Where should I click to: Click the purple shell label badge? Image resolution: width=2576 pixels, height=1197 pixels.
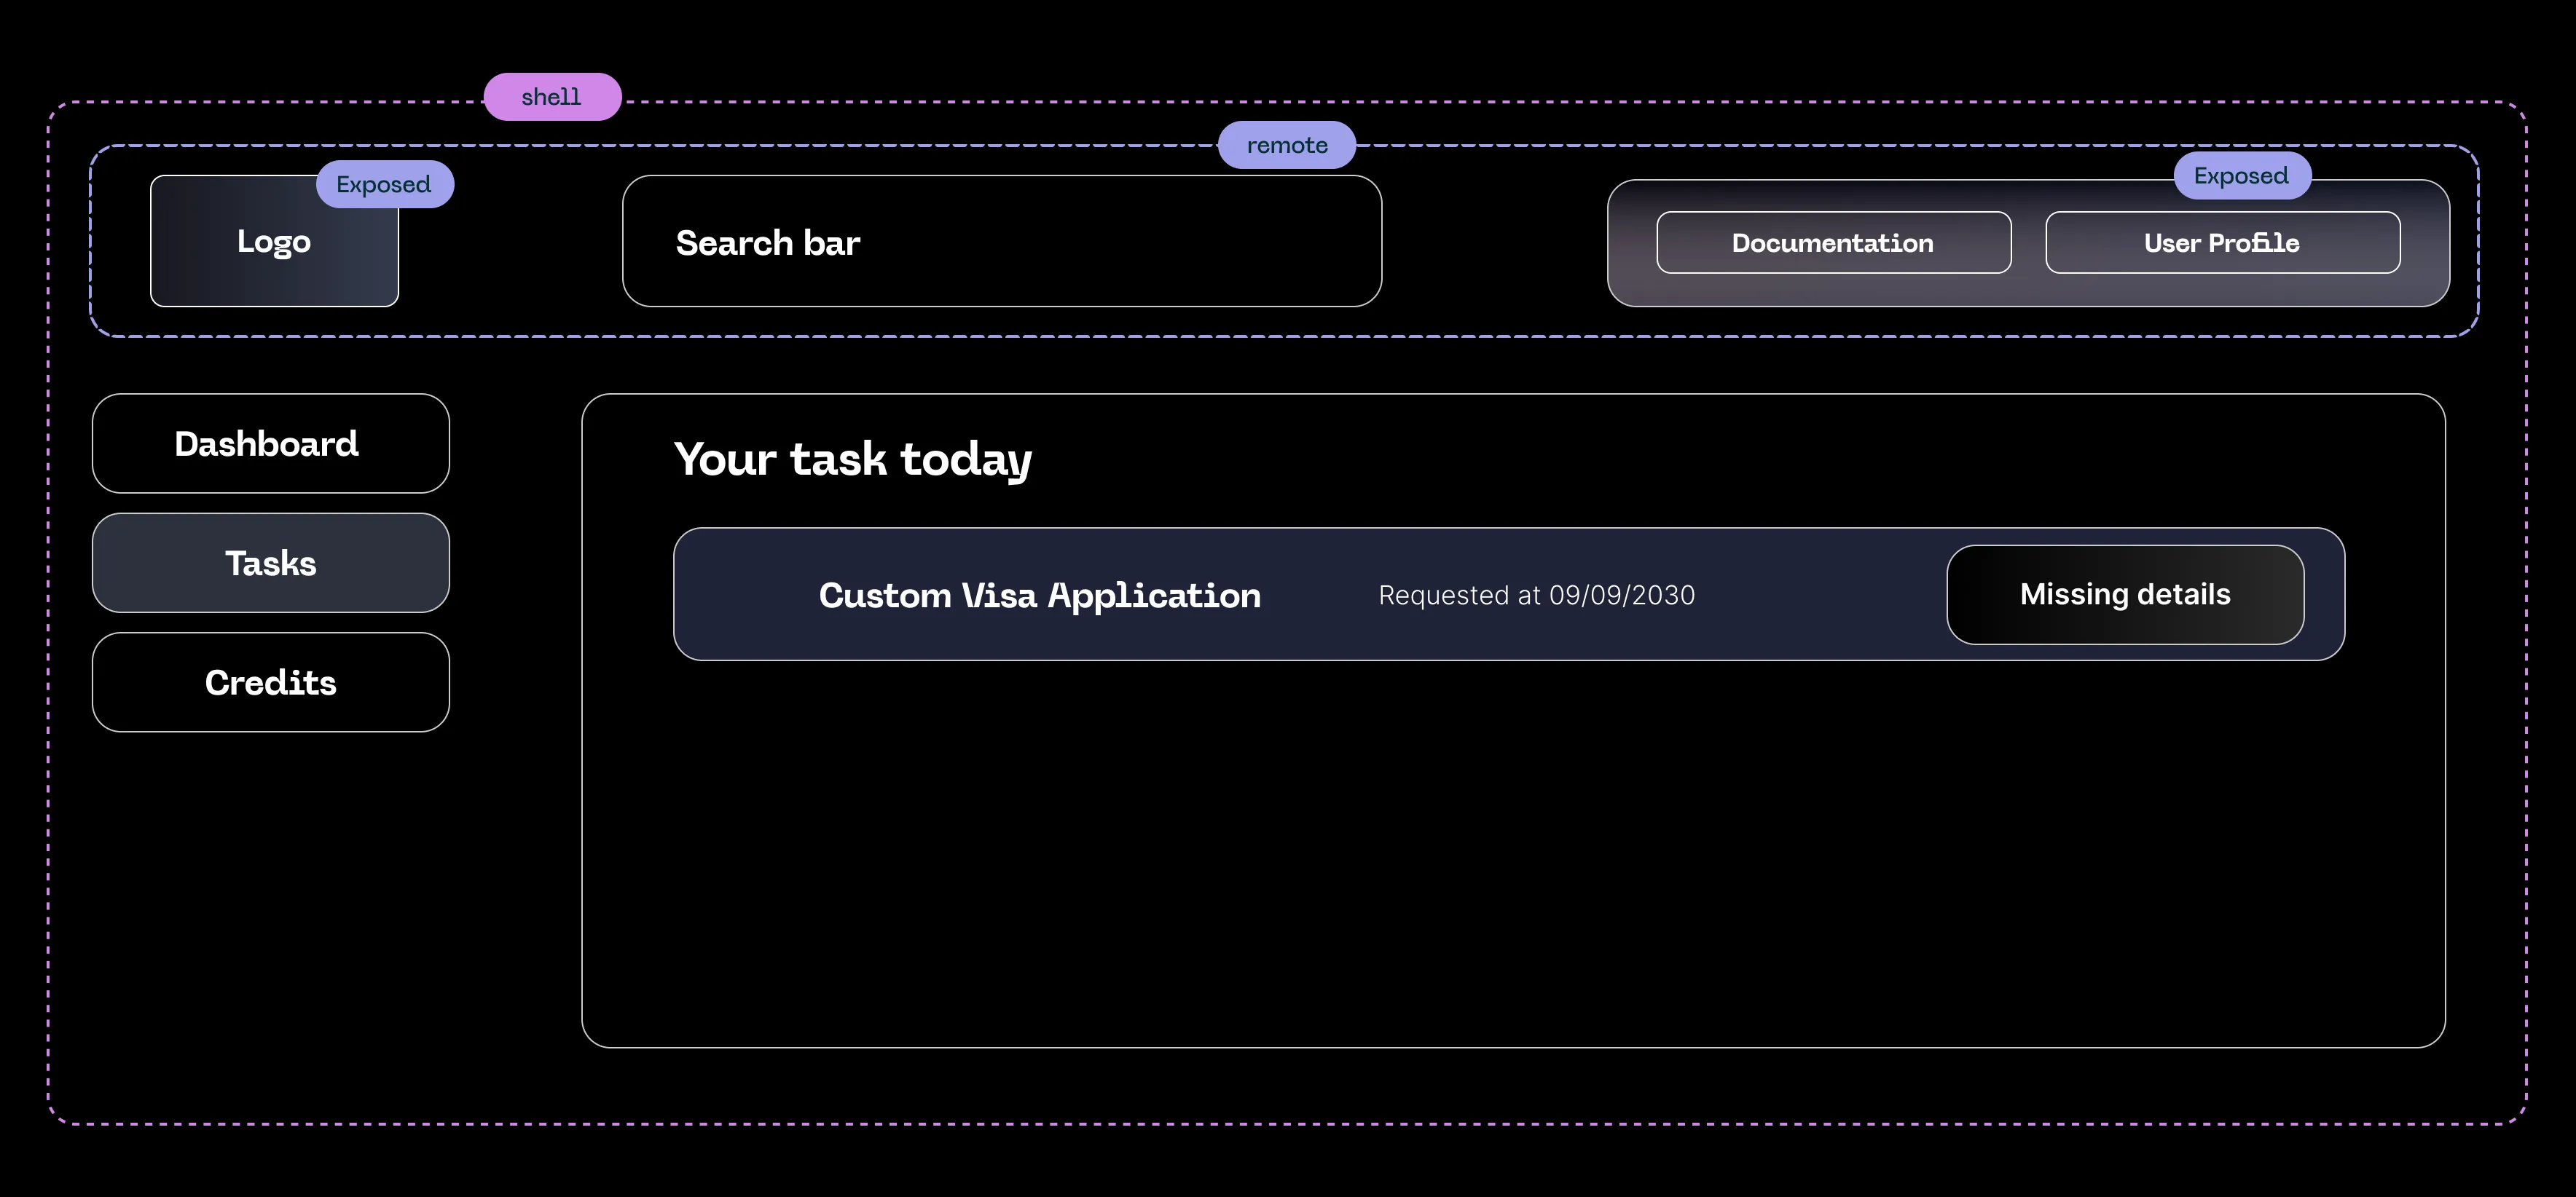pos(552,97)
